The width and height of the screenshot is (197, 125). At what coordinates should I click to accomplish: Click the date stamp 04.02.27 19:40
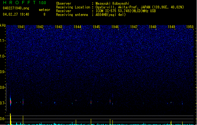click(16, 14)
